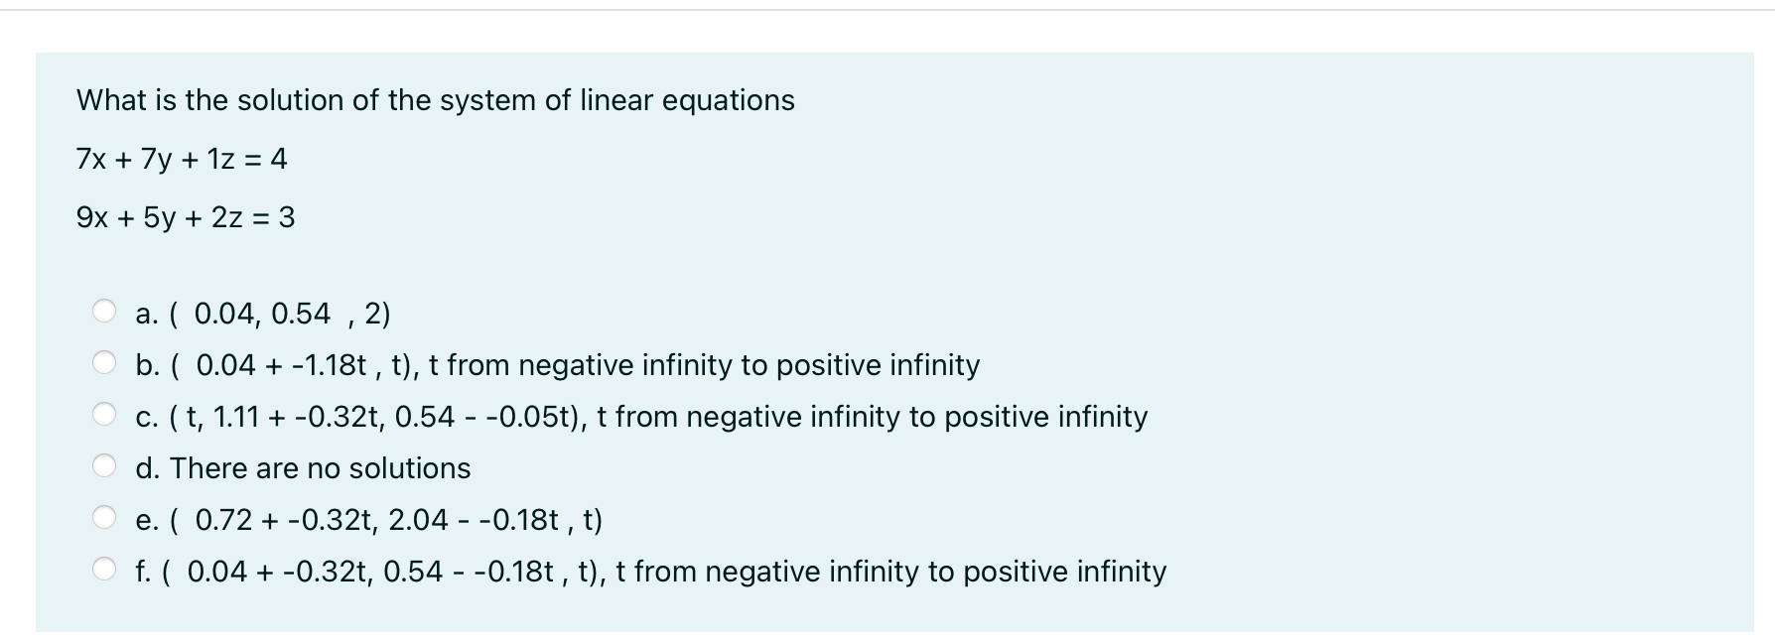Screen dimensions: 1775x644
Task: Select radio button for option d
Action: (105, 462)
